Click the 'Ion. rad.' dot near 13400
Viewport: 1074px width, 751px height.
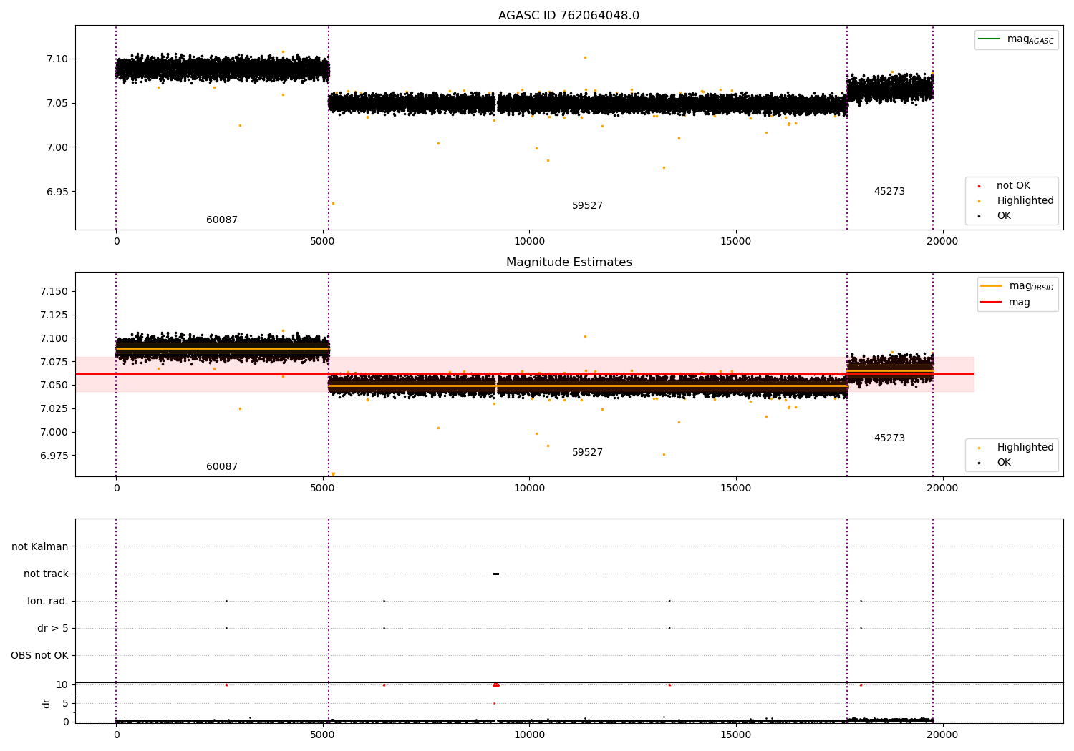pos(669,601)
